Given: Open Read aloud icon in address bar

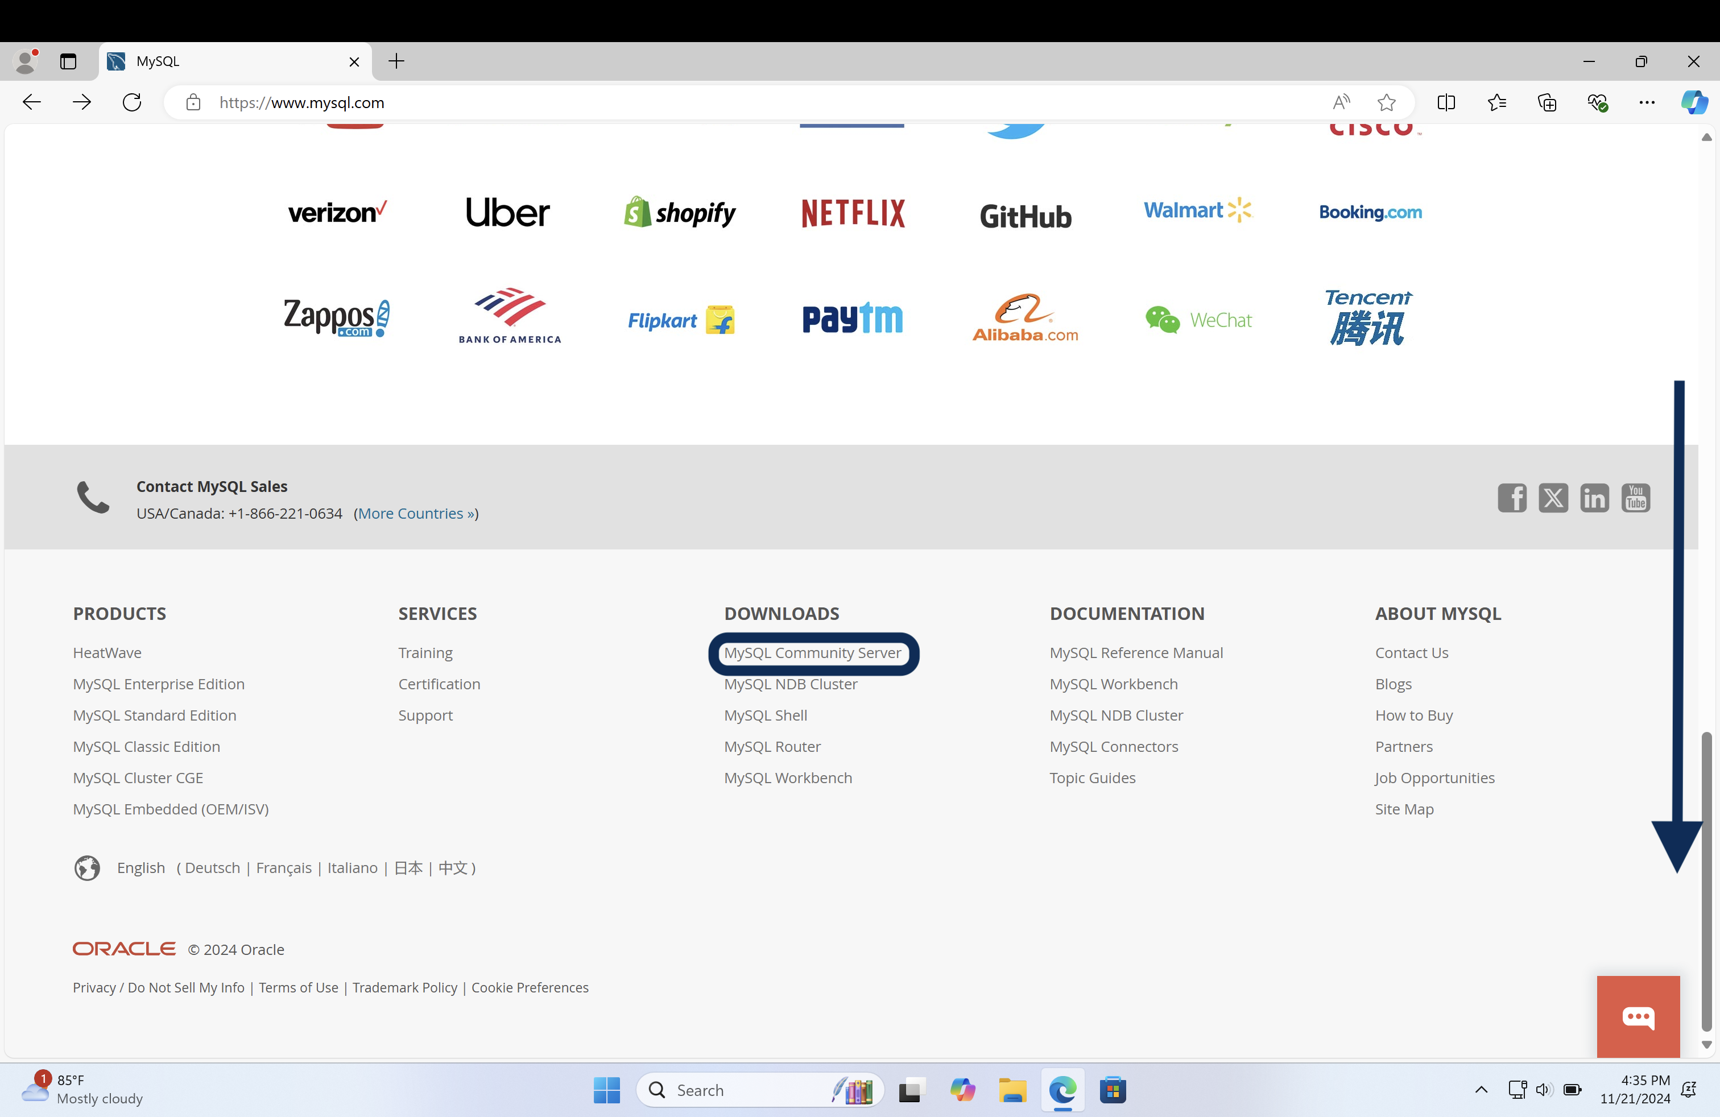Looking at the screenshot, I should (1341, 102).
